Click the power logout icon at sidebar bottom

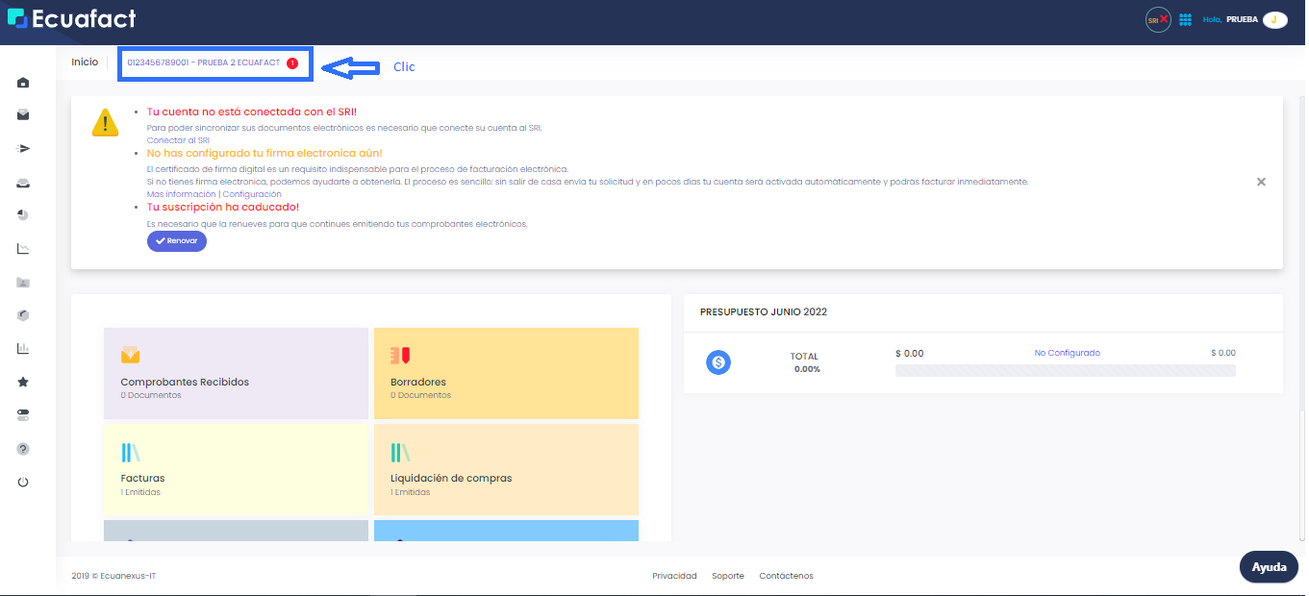22,482
